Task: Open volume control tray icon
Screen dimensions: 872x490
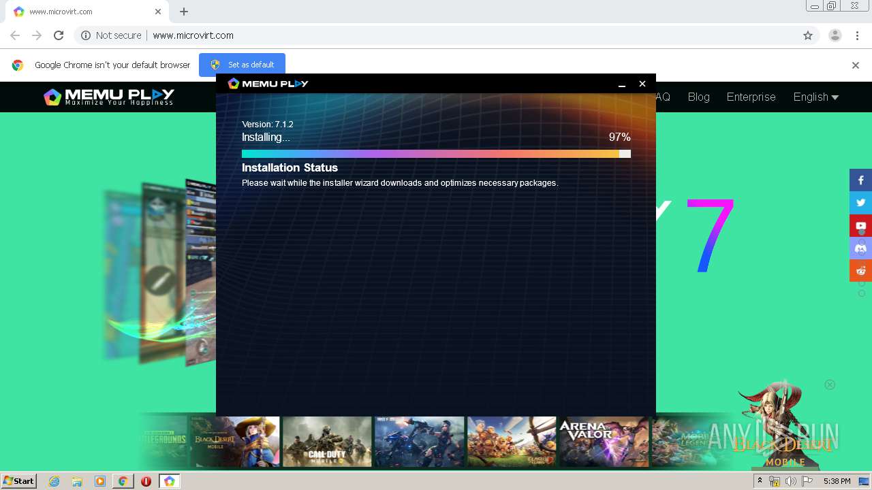Action: 790,481
